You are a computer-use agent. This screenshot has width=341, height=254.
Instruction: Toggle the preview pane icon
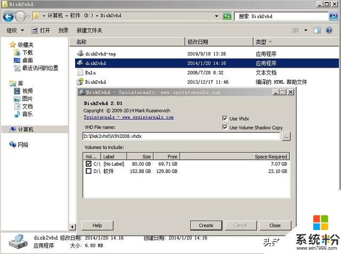click(x=317, y=30)
